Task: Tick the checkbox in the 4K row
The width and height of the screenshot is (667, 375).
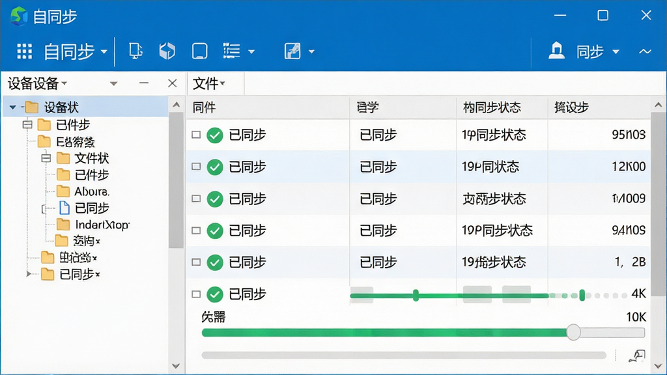Action: coord(196,294)
